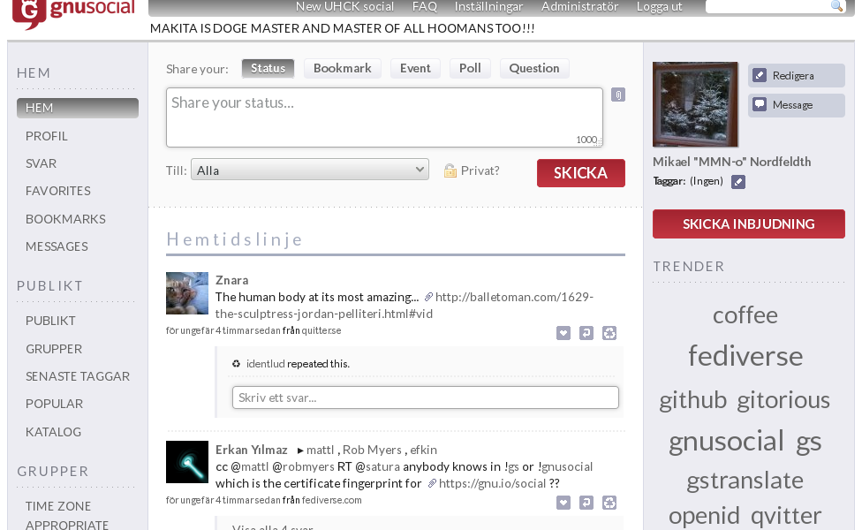
Task: Click the Redigera profile button
Action: click(x=796, y=76)
